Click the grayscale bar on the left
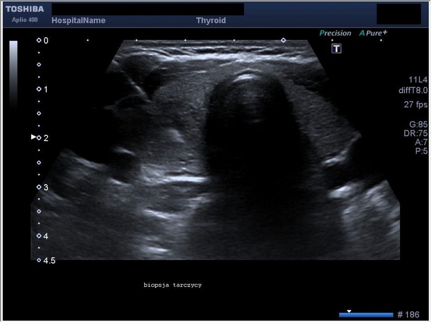 (13, 74)
